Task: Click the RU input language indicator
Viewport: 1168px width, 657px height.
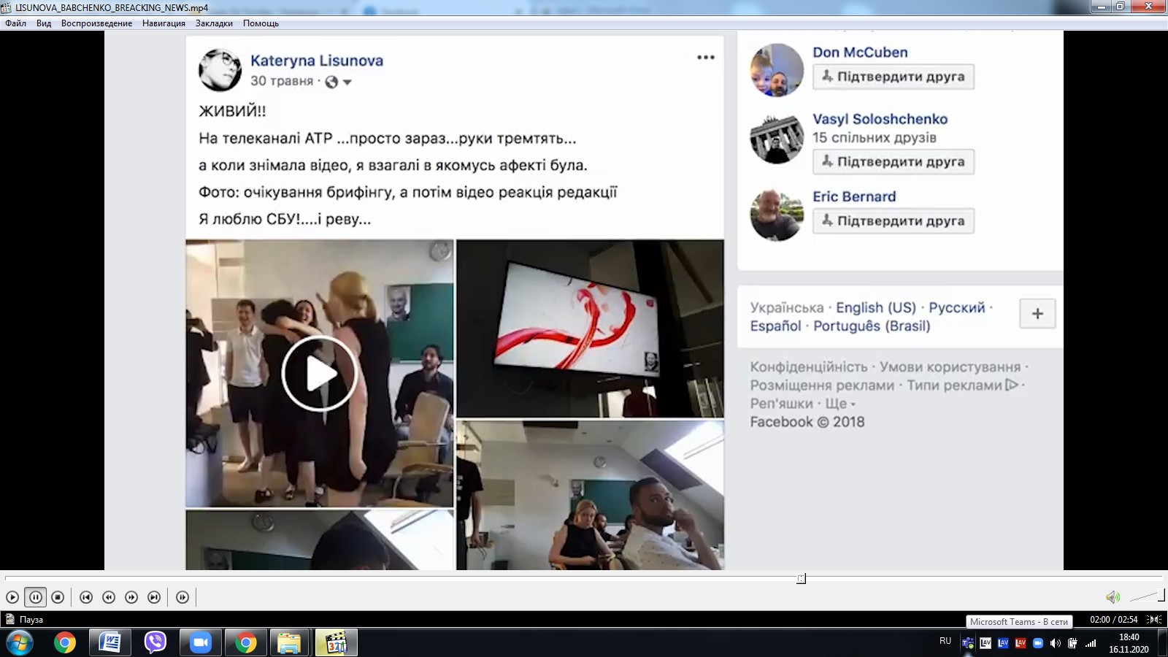Action: point(945,641)
